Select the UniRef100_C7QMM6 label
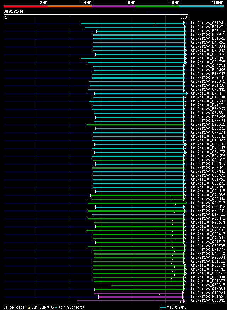 208,89
